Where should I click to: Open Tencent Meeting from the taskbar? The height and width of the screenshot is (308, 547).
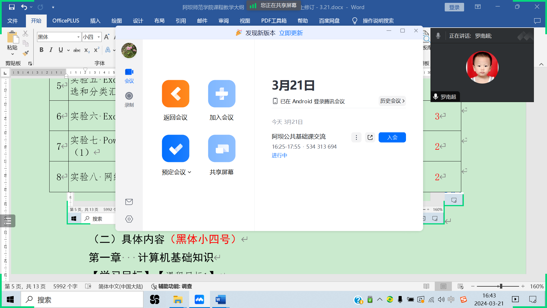pos(199,299)
